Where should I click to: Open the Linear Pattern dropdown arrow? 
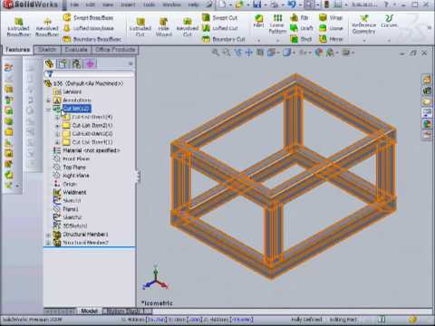pos(277,40)
